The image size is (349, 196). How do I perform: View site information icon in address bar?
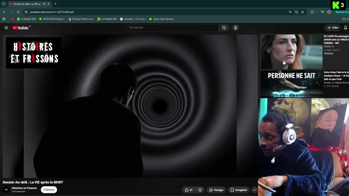pyautogui.click(x=26, y=12)
